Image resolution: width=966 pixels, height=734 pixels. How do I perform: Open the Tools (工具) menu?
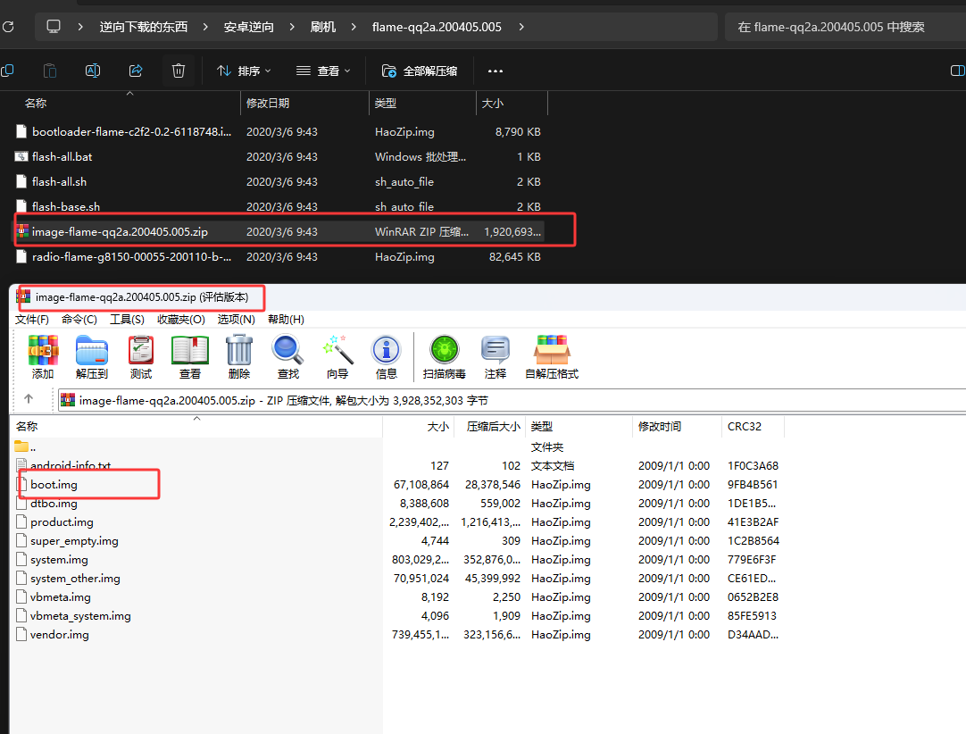click(x=127, y=320)
